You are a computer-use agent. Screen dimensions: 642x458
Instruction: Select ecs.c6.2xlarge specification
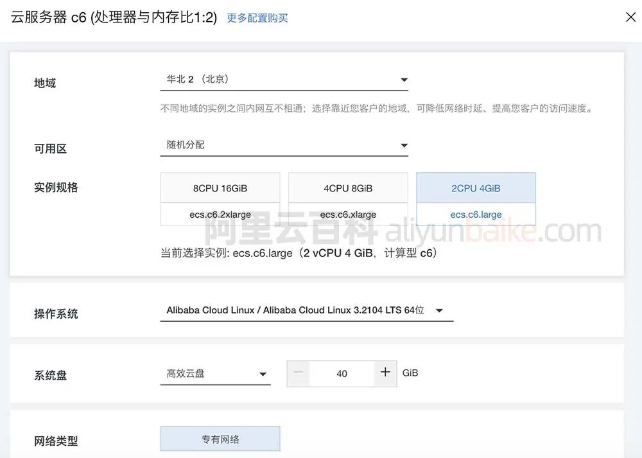point(220,214)
